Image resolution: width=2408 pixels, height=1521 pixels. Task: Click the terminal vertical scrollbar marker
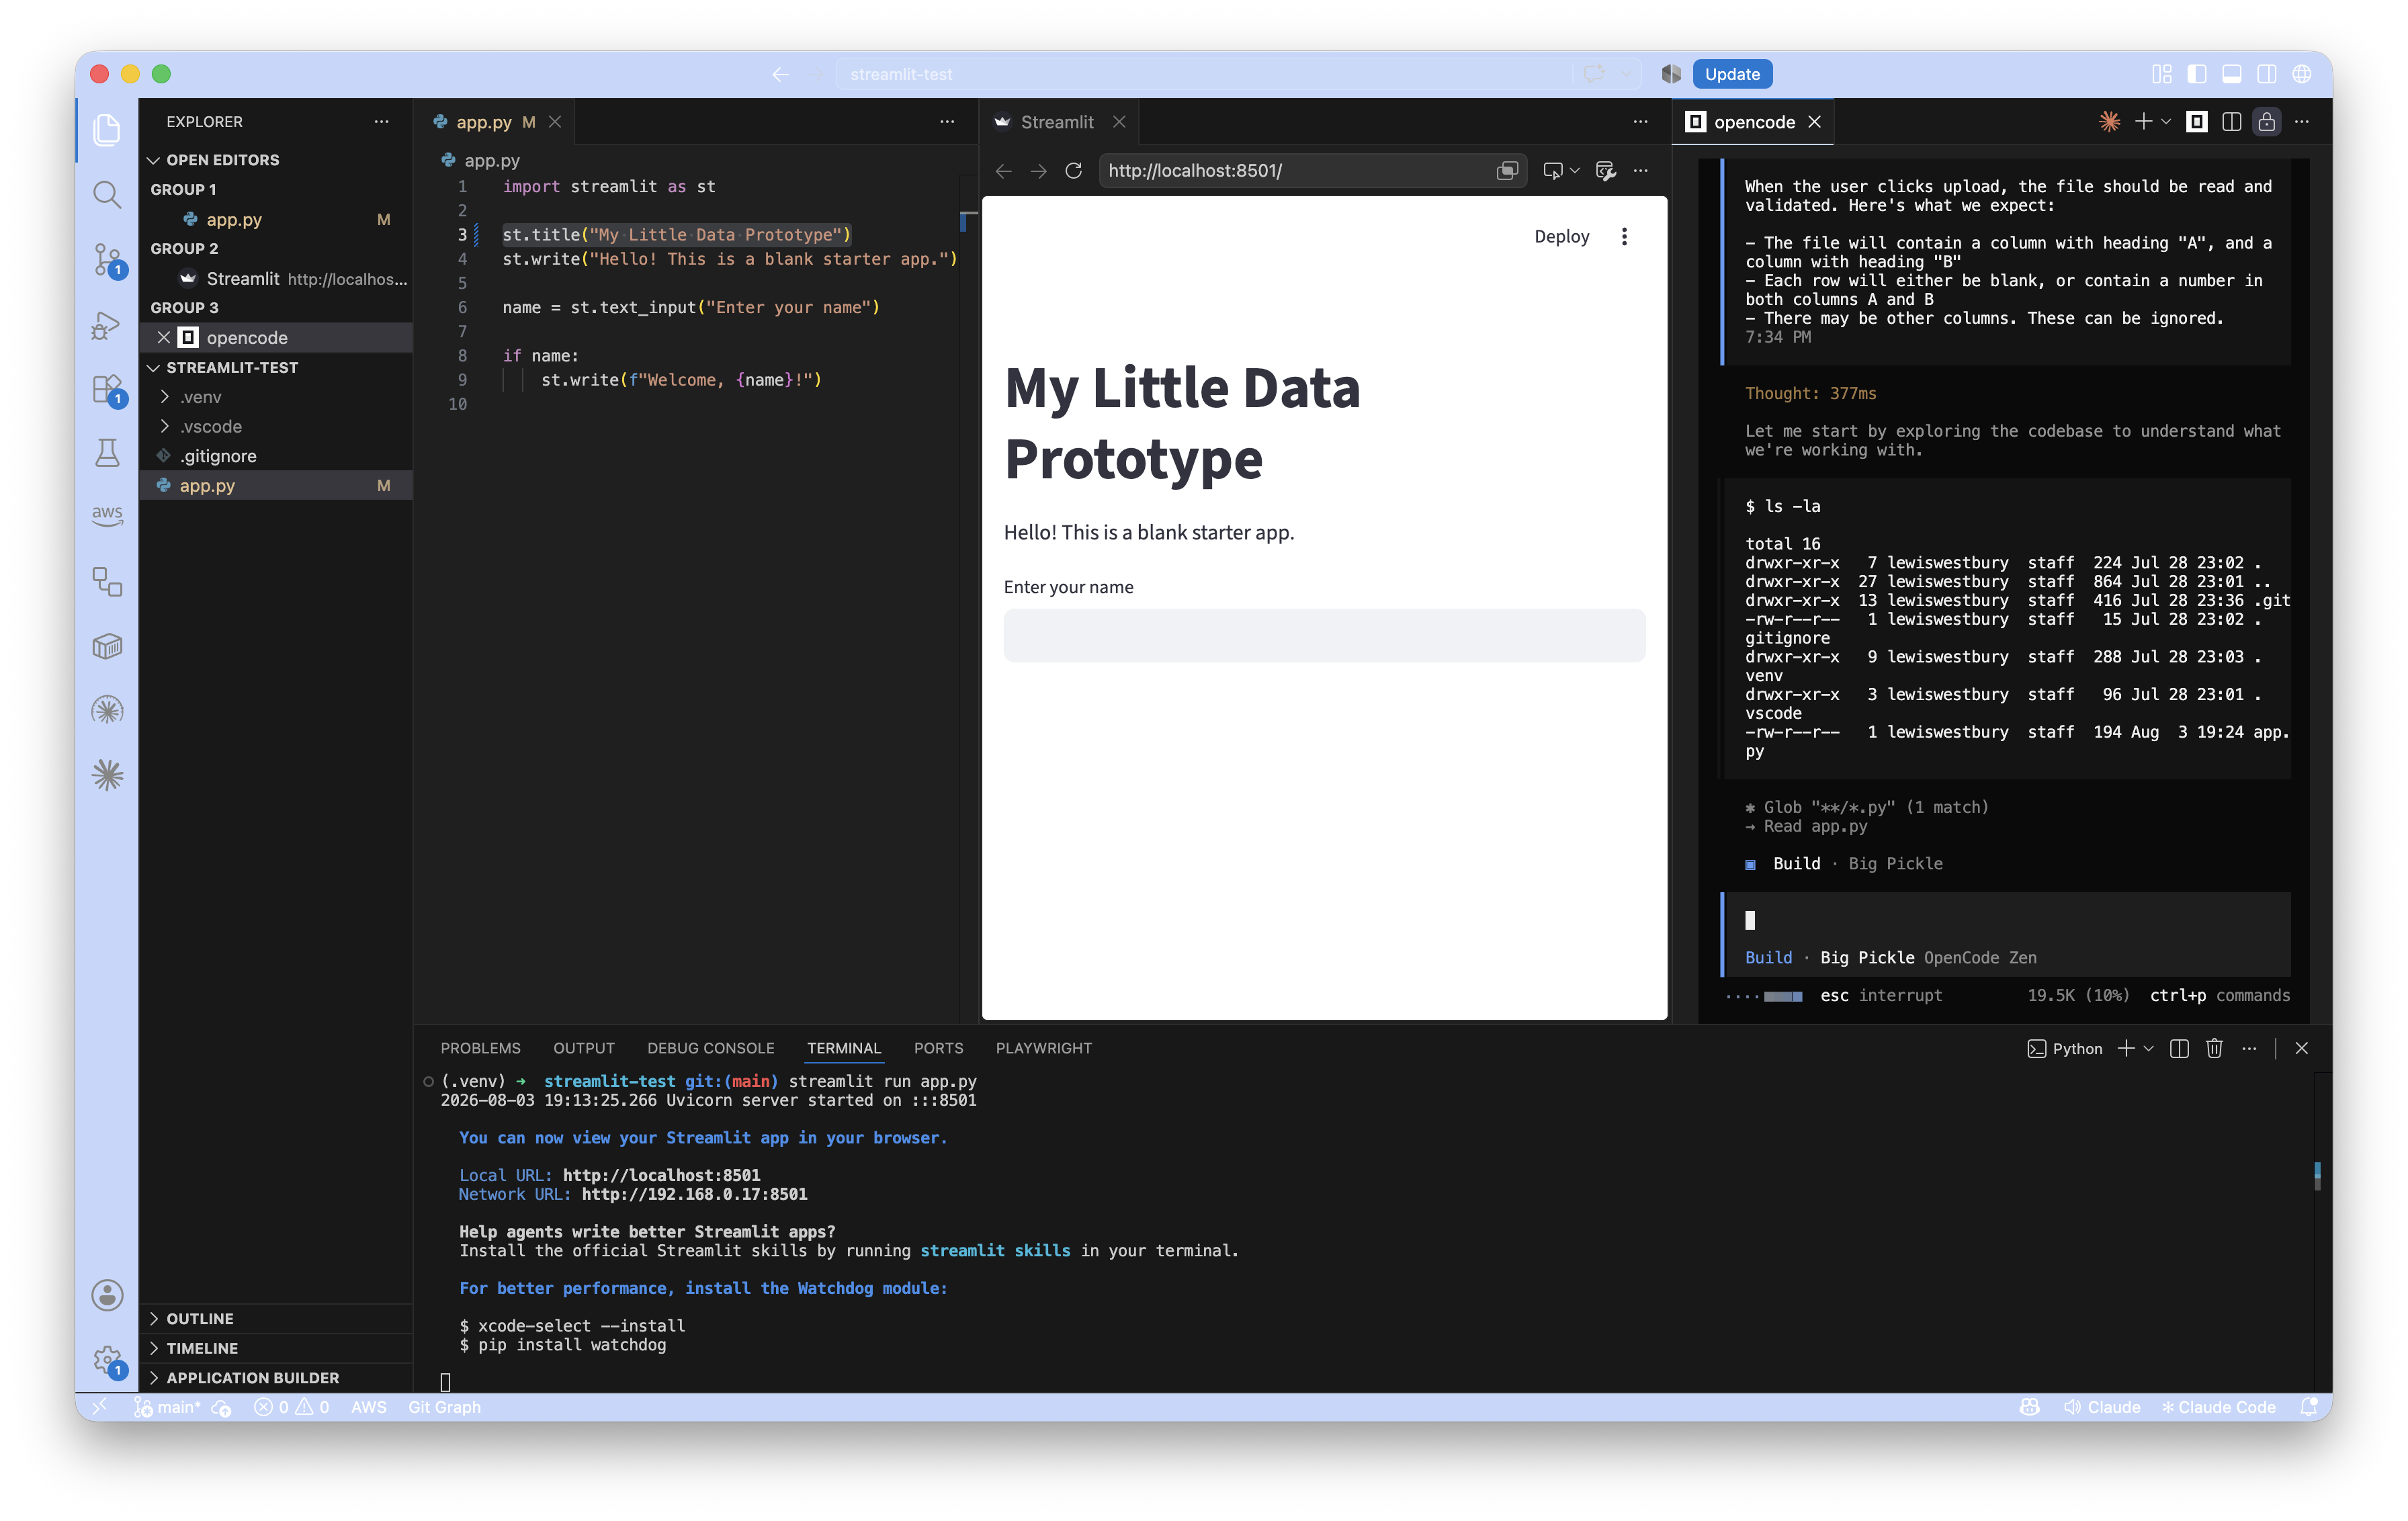tap(2317, 1176)
